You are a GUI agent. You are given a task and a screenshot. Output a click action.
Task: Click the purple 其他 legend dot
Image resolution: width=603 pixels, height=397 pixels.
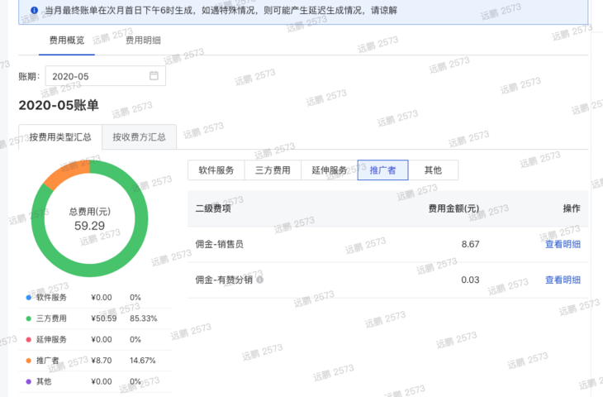click(x=28, y=381)
